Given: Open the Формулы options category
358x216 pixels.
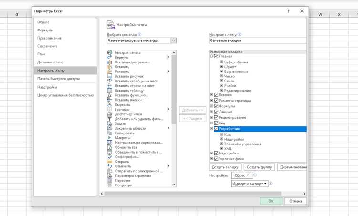Looking at the screenshot, I should [x=45, y=30].
